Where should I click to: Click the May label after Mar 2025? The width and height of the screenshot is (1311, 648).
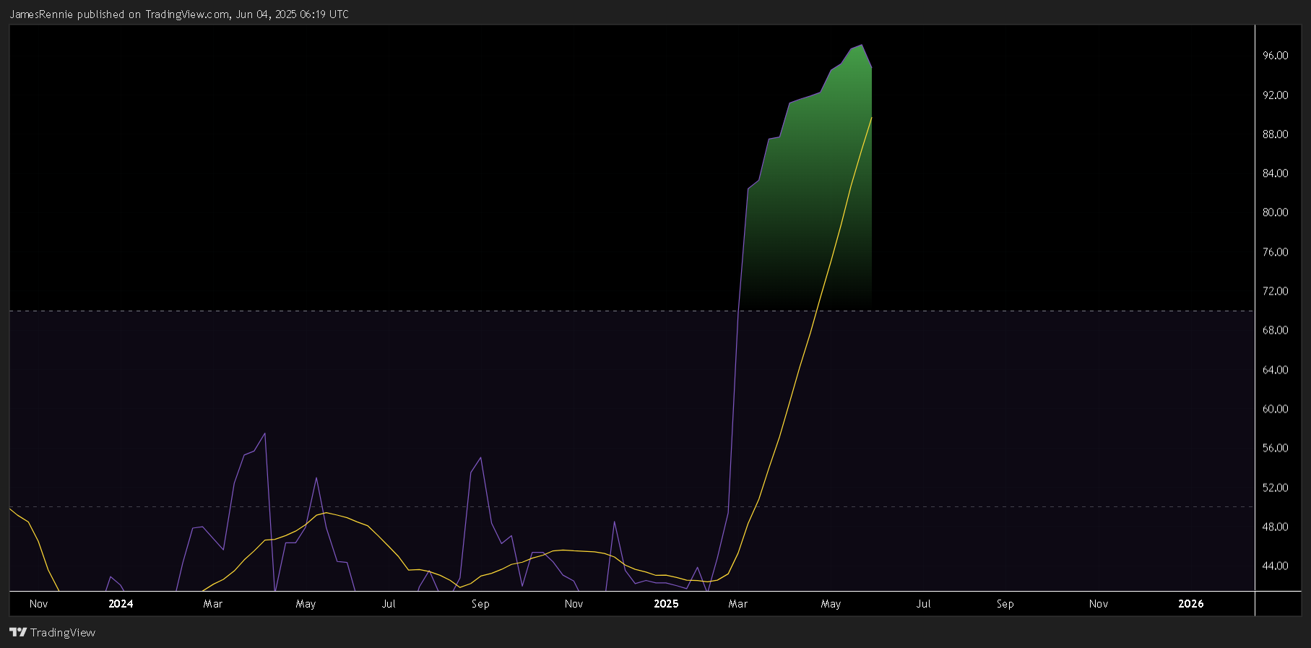click(x=831, y=603)
